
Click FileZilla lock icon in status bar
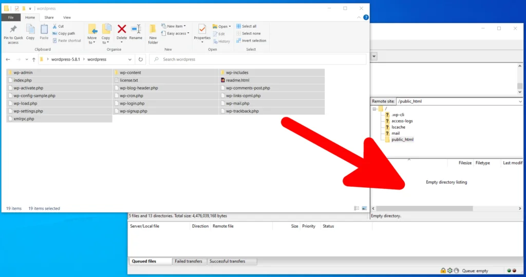443,271
